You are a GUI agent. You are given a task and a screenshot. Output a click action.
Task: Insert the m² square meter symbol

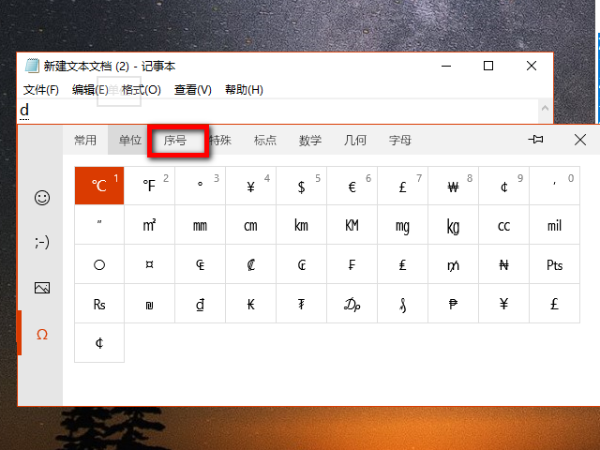click(150, 225)
